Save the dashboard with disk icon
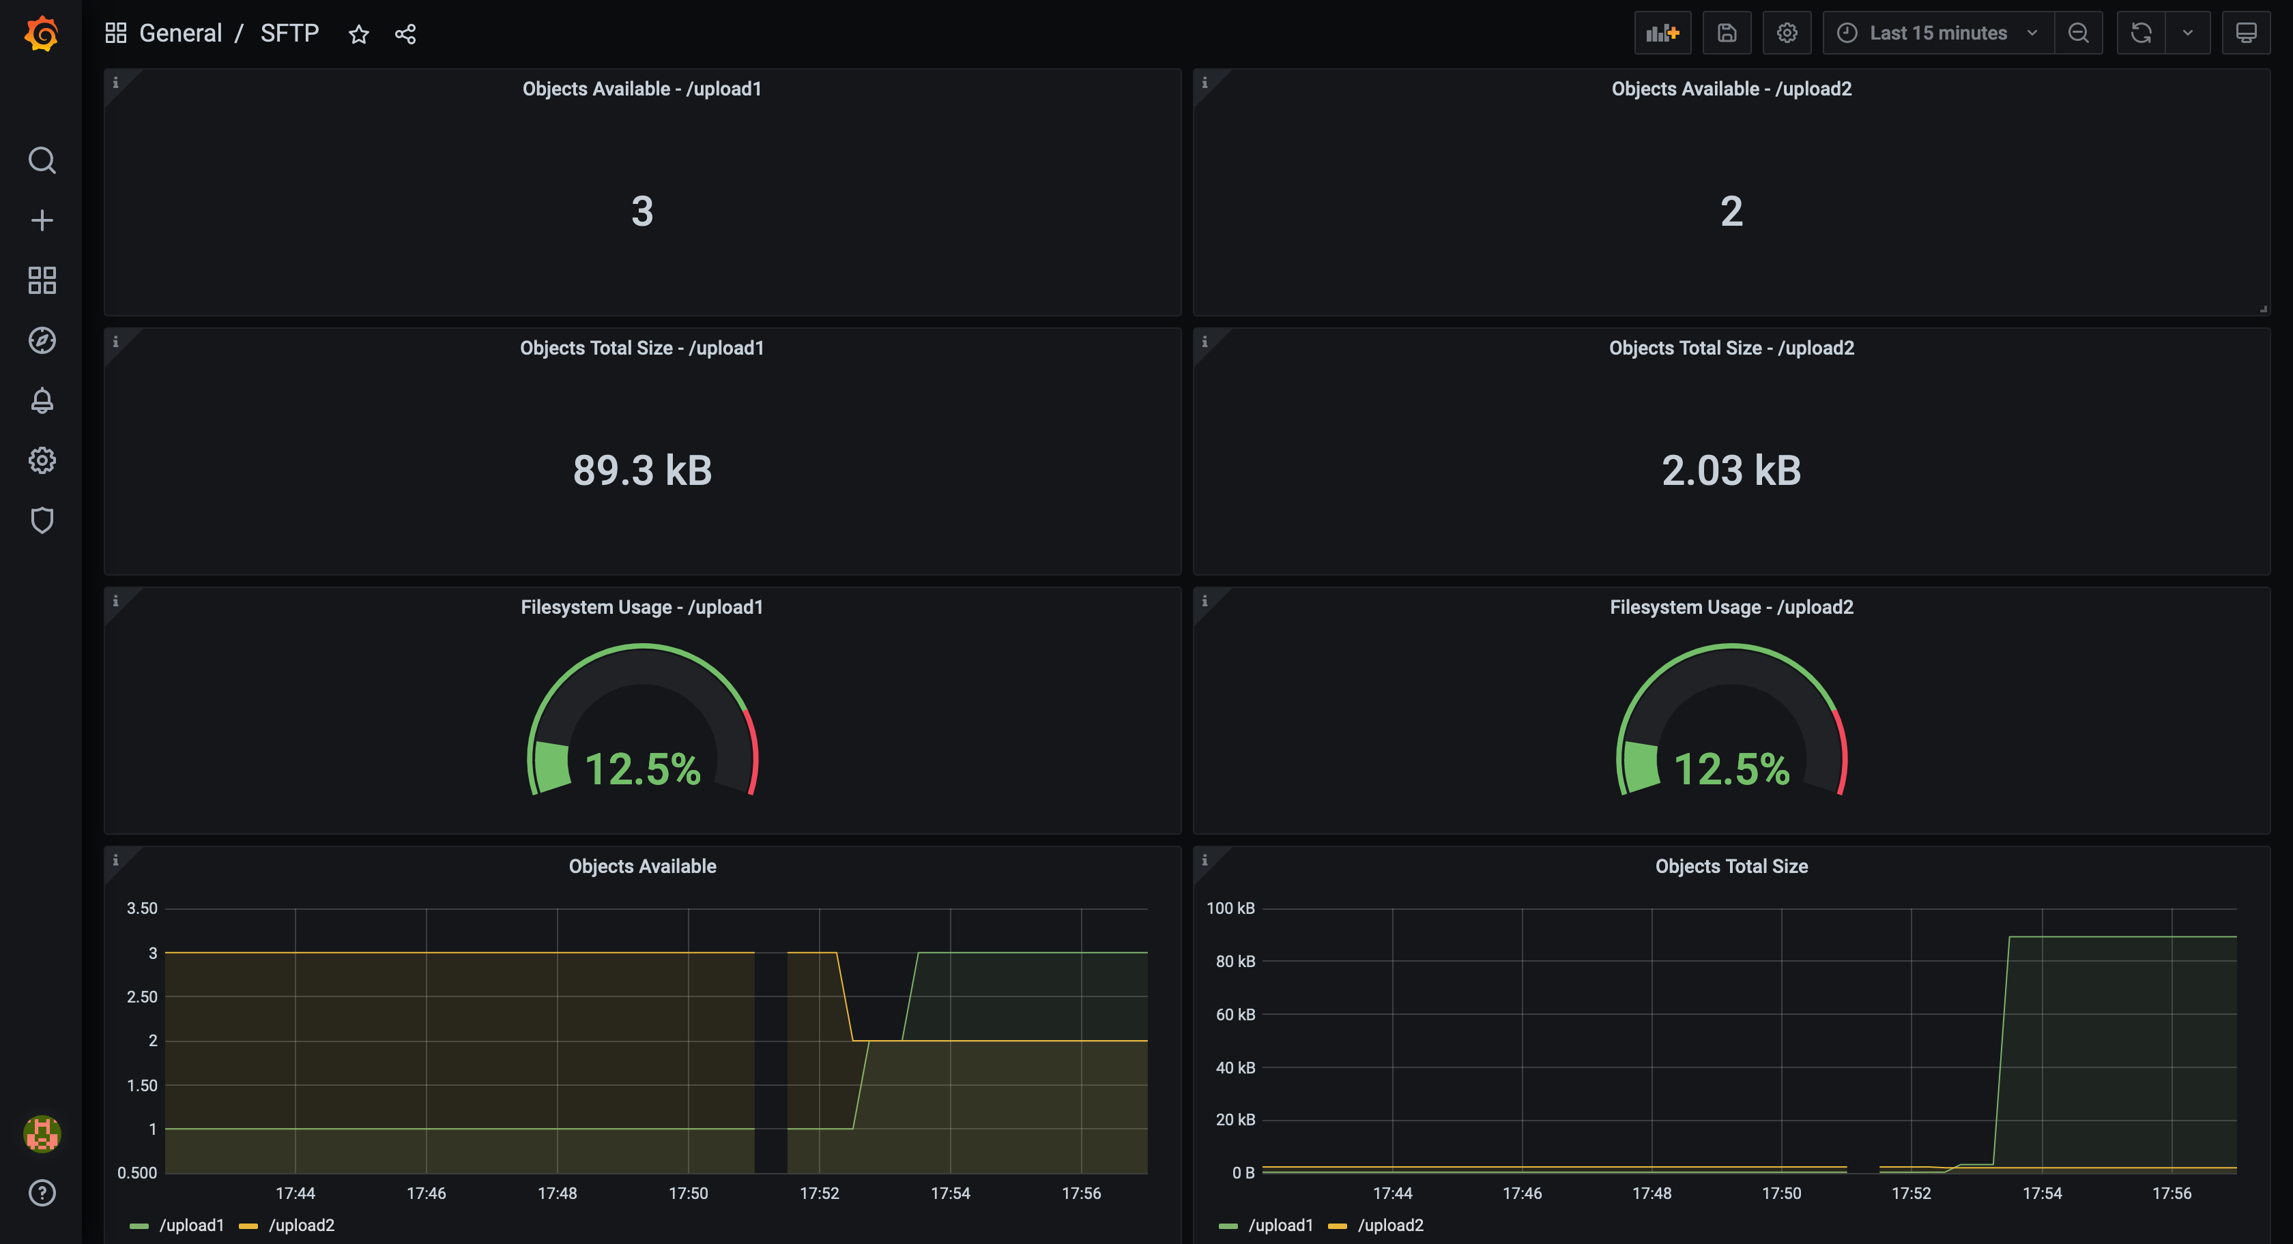Image resolution: width=2293 pixels, height=1244 pixels. (x=1726, y=34)
